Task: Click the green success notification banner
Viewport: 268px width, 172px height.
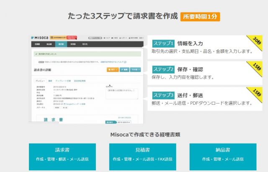Action: [x=88, y=54]
